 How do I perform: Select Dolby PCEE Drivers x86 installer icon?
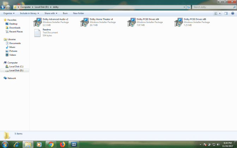click(x=178, y=22)
